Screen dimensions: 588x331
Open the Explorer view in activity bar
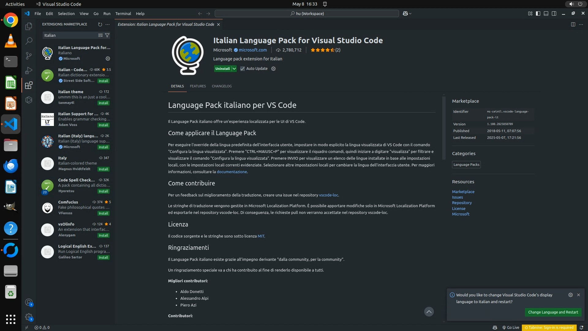pos(29,26)
